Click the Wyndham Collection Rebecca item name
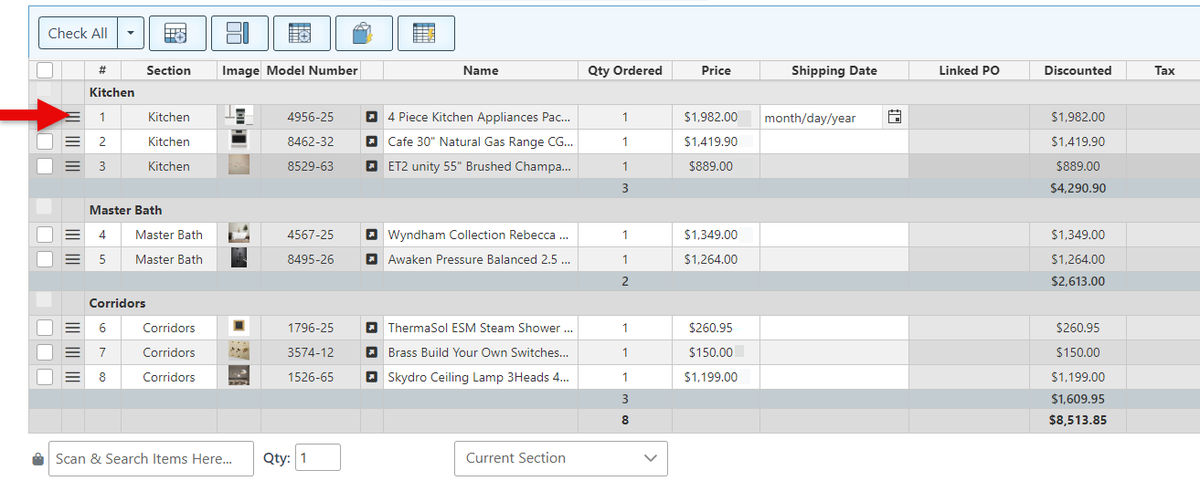 coord(479,235)
